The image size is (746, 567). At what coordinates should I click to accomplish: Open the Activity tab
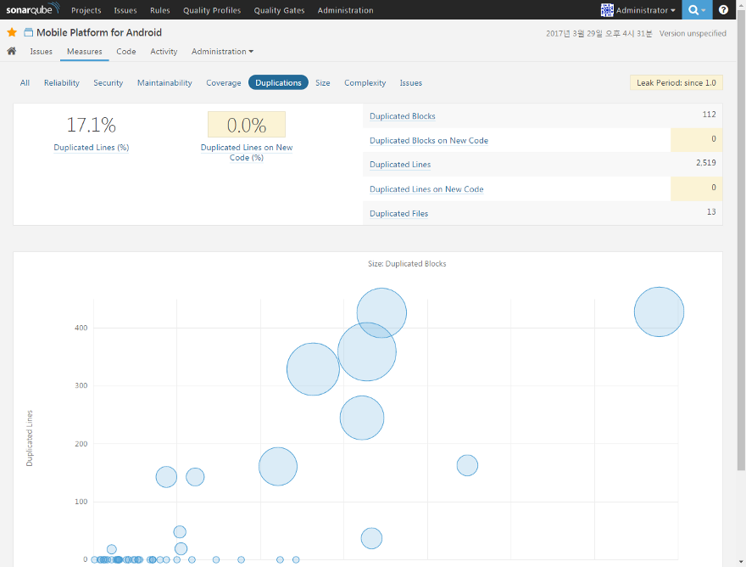(164, 52)
